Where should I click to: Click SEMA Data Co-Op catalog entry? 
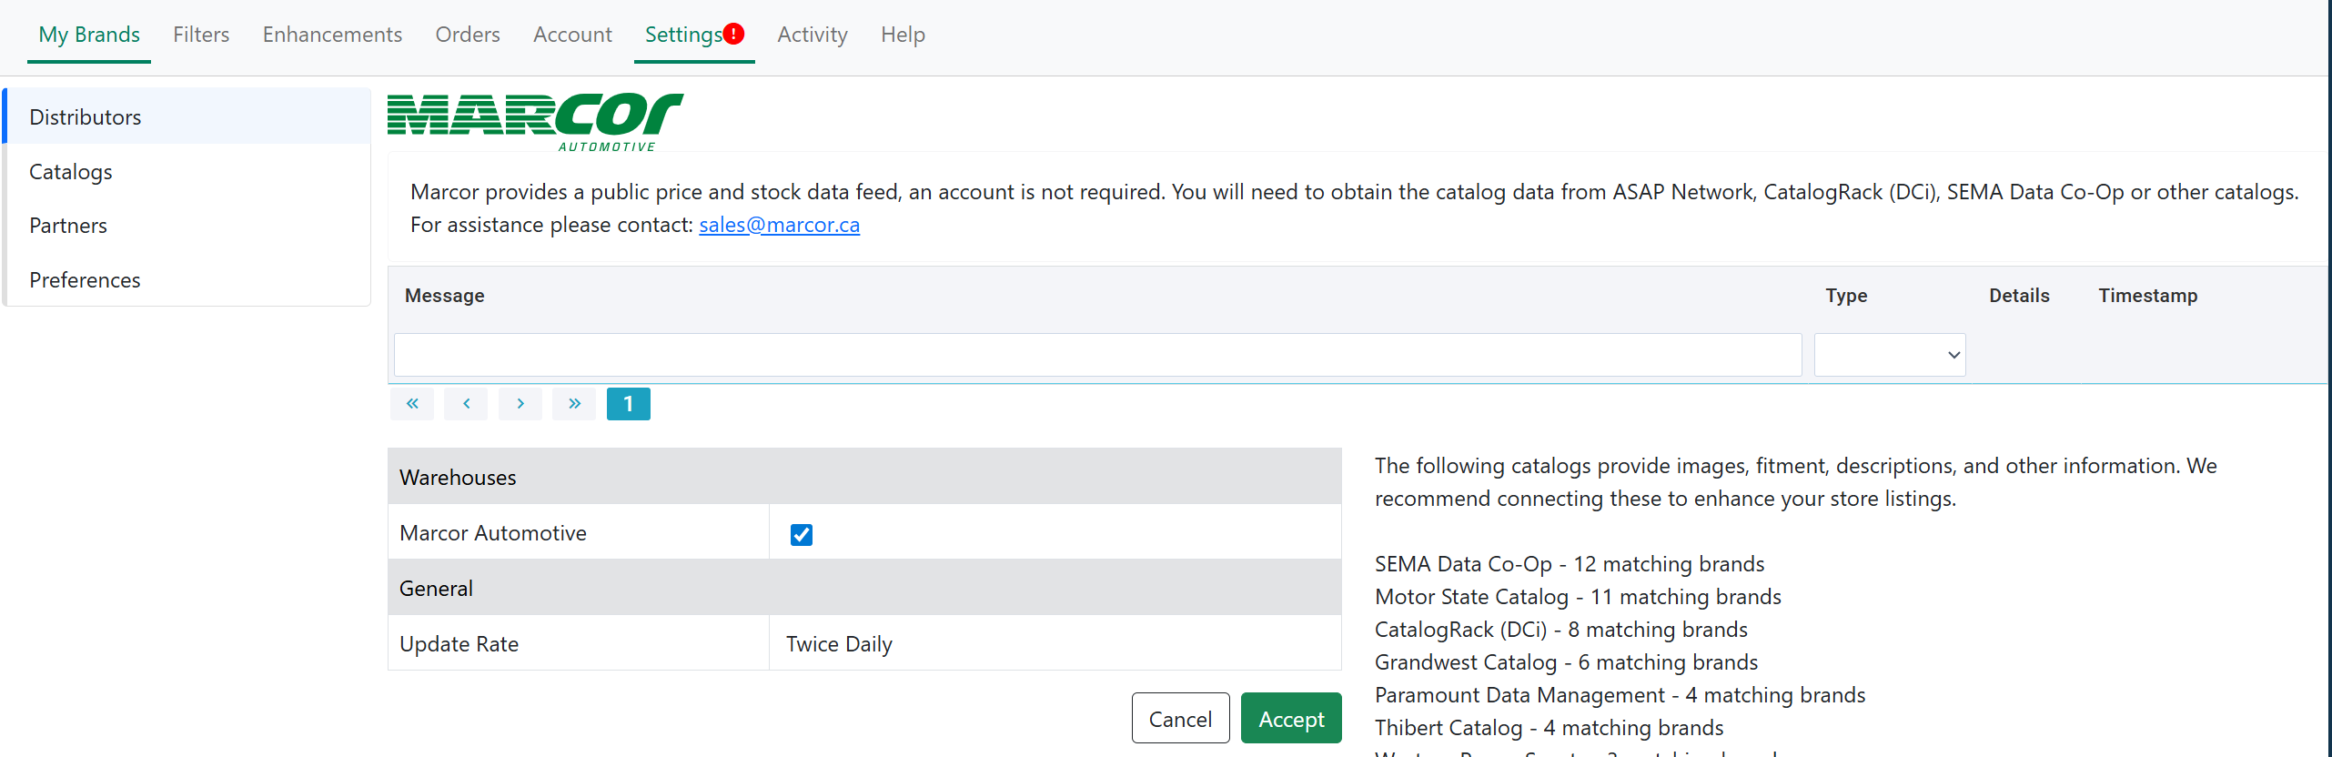click(x=1570, y=564)
